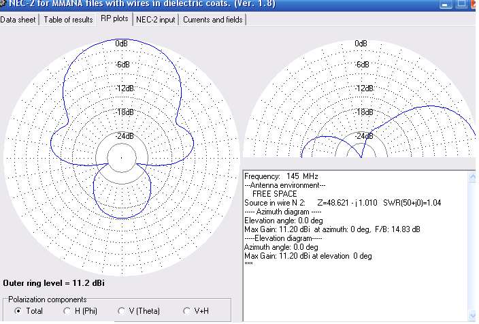Screen dimensions: 479x324
Task: Click the elevation plot 0dB label
Action: (361, 44)
